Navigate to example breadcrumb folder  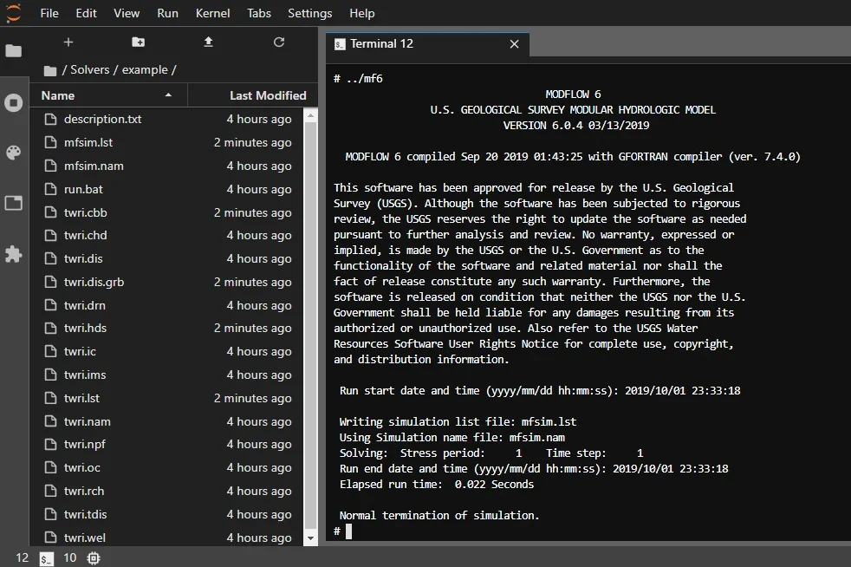click(x=145, y=70)
